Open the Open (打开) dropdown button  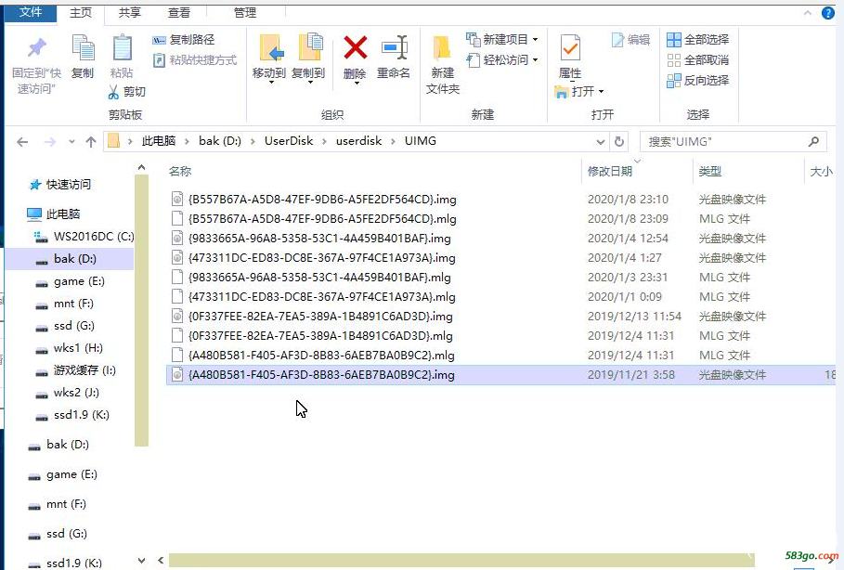(x=579, y=92)
